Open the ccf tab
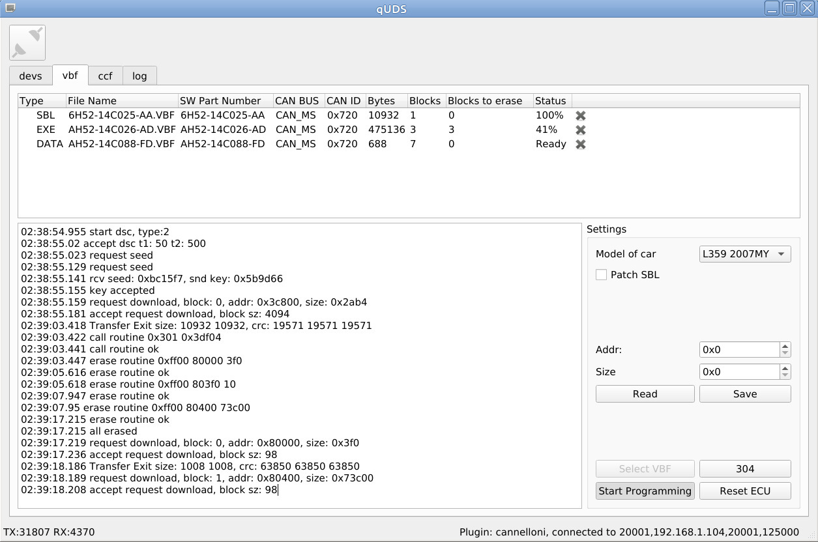818x542 pixels. point(106,76)
